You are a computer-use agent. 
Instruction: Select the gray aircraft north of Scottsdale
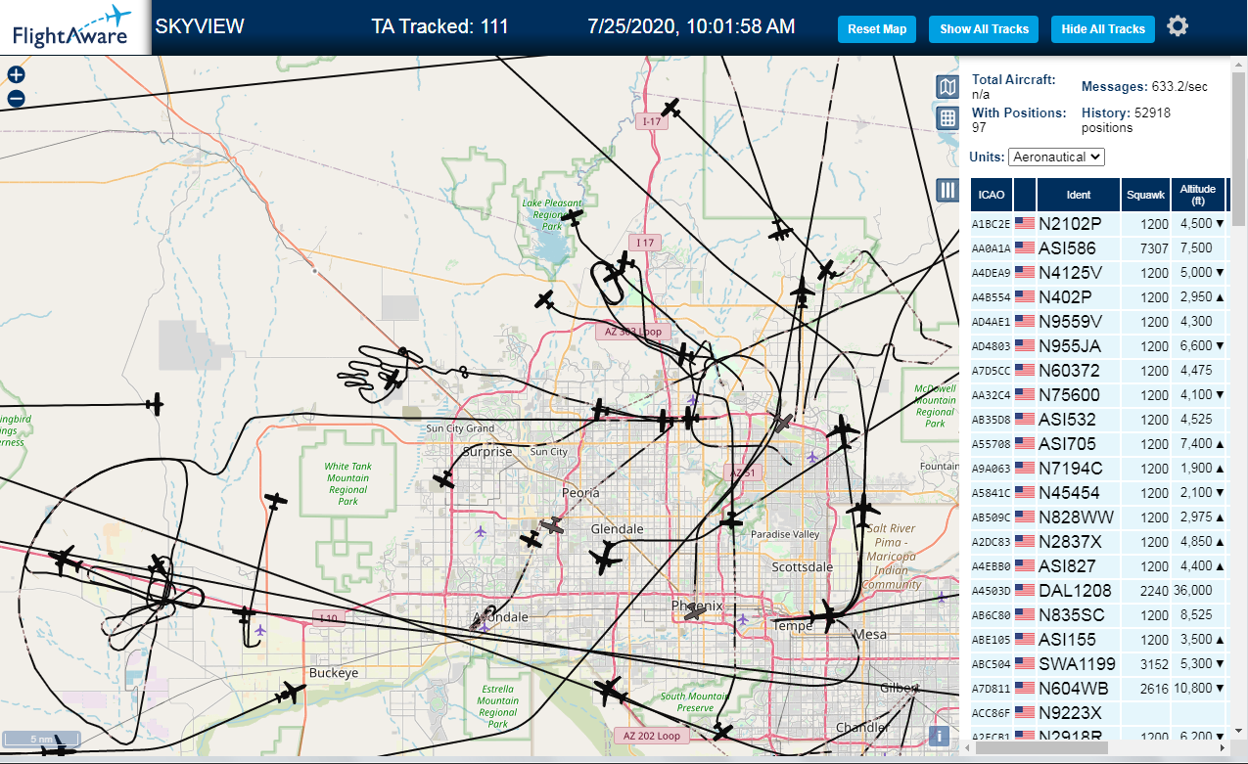(782, 423)
